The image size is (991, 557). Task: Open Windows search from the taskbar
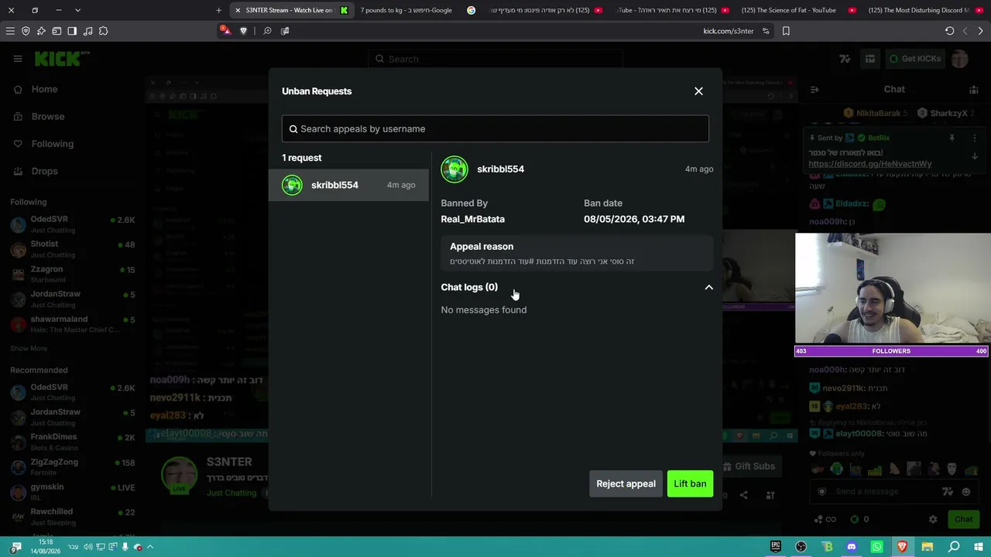point(954,547)
